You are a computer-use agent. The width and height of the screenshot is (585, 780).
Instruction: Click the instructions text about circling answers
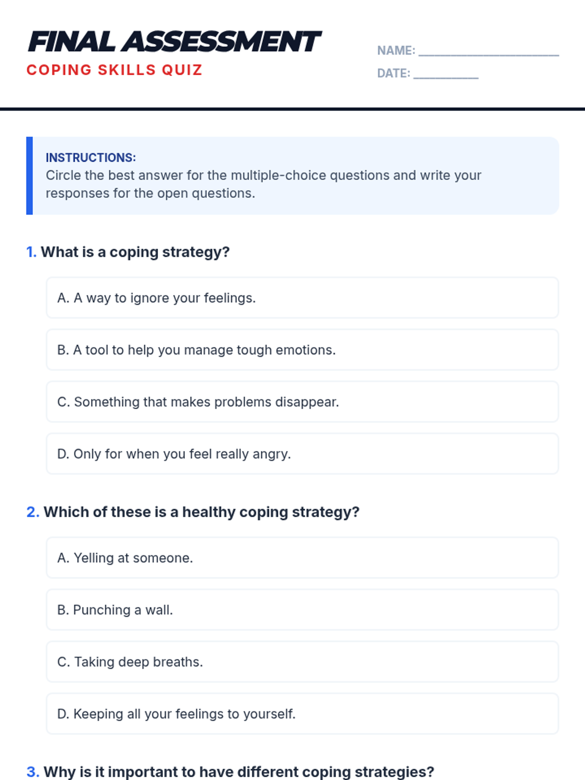point(263,184)
